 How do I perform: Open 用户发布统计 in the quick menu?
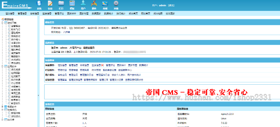click(x=134, y=75)
